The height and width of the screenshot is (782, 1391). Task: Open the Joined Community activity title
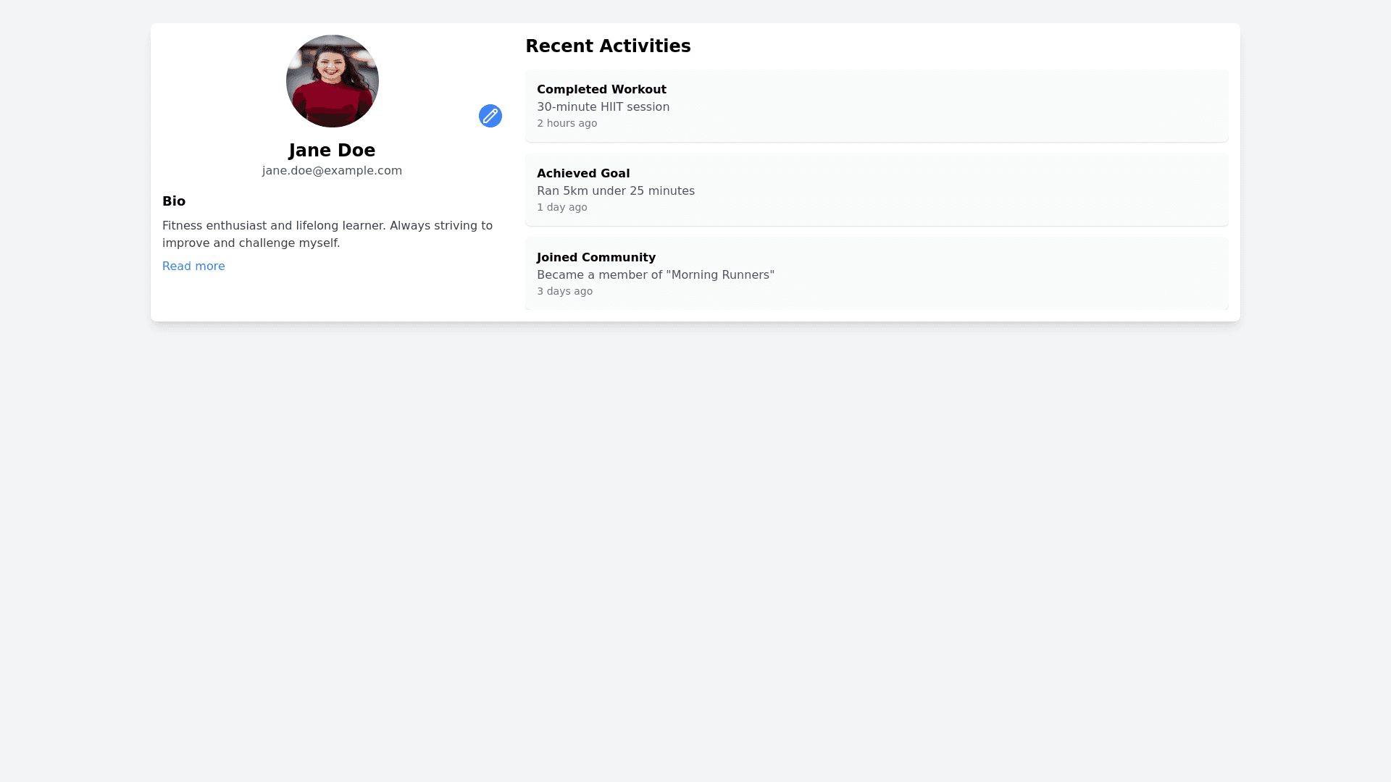tap(596, 258)
